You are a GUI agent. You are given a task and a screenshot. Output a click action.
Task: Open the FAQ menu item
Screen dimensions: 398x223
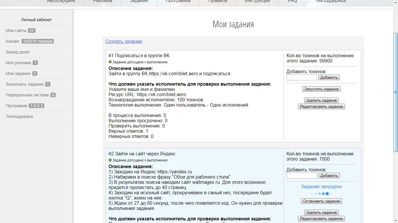tap(293, 1)
